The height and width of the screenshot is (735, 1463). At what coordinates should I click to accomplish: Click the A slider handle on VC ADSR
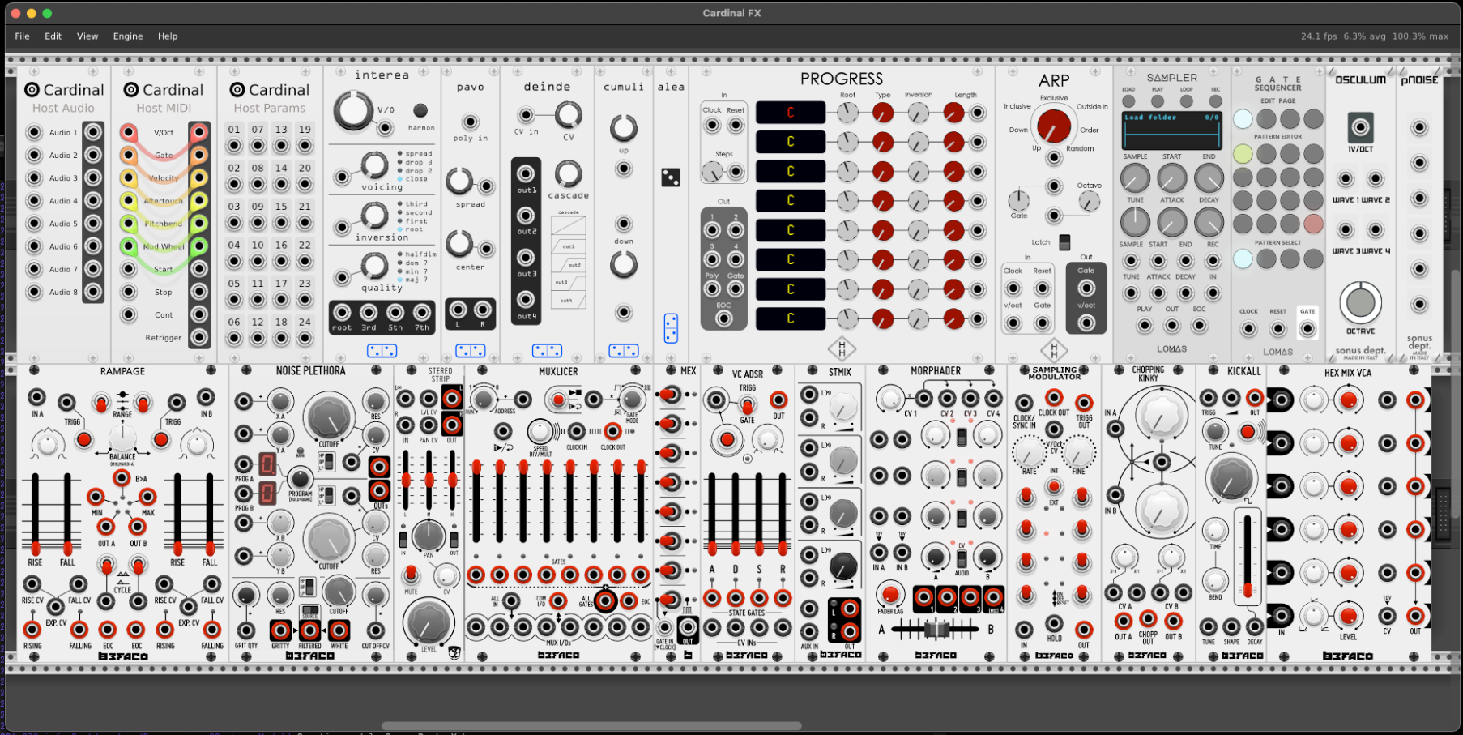(x=712, y=548)
